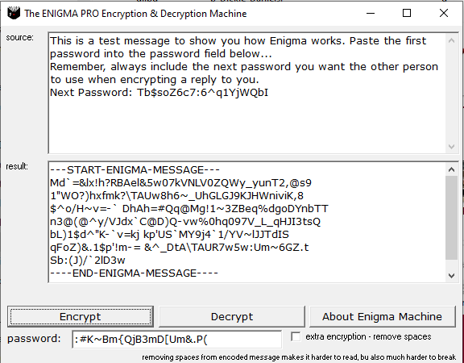Click into the password input field
The width and height of the screenshot is (464, 363).
pyautogui.click(x=176, y=339)
